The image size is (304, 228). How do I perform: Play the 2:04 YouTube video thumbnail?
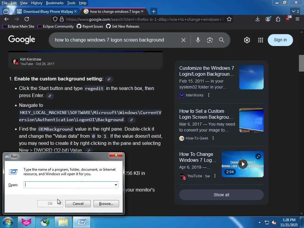[x=243, y=164]
